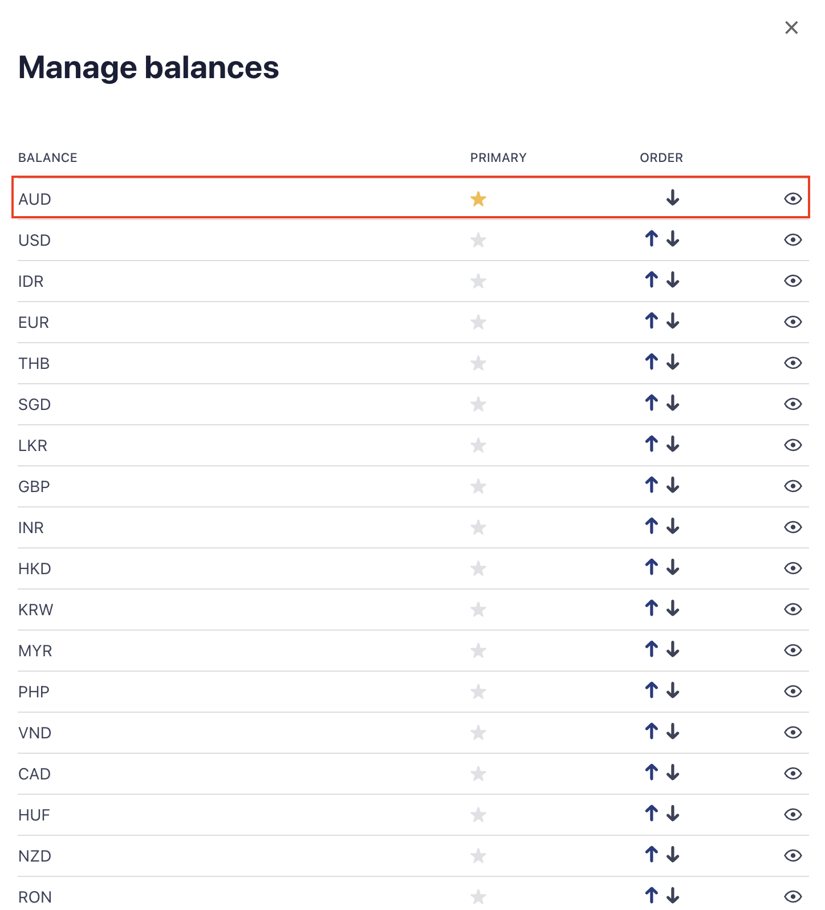Move GBP balance down in order
This screenshot has height=910, width=825.
point(673,485)
